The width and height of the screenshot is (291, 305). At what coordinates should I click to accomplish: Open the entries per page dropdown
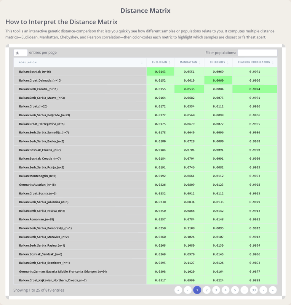tap(21, 53)
